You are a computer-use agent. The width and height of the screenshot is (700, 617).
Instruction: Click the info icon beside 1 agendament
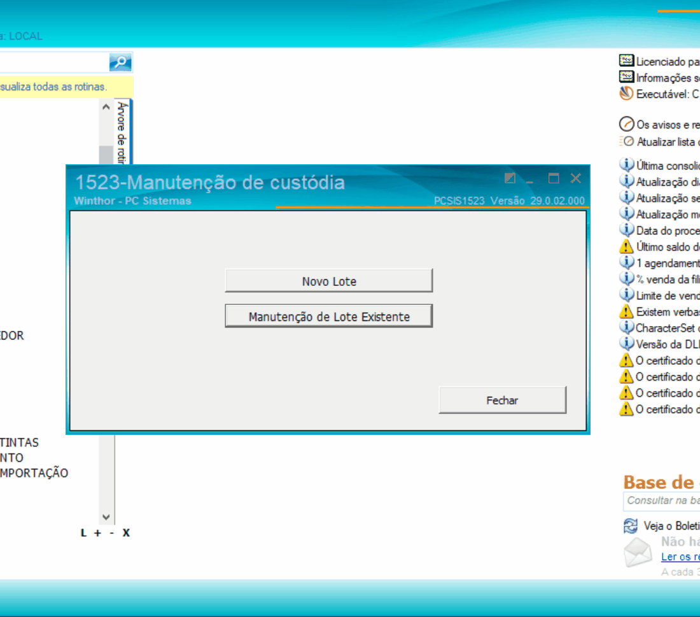[x=626, y=262]
